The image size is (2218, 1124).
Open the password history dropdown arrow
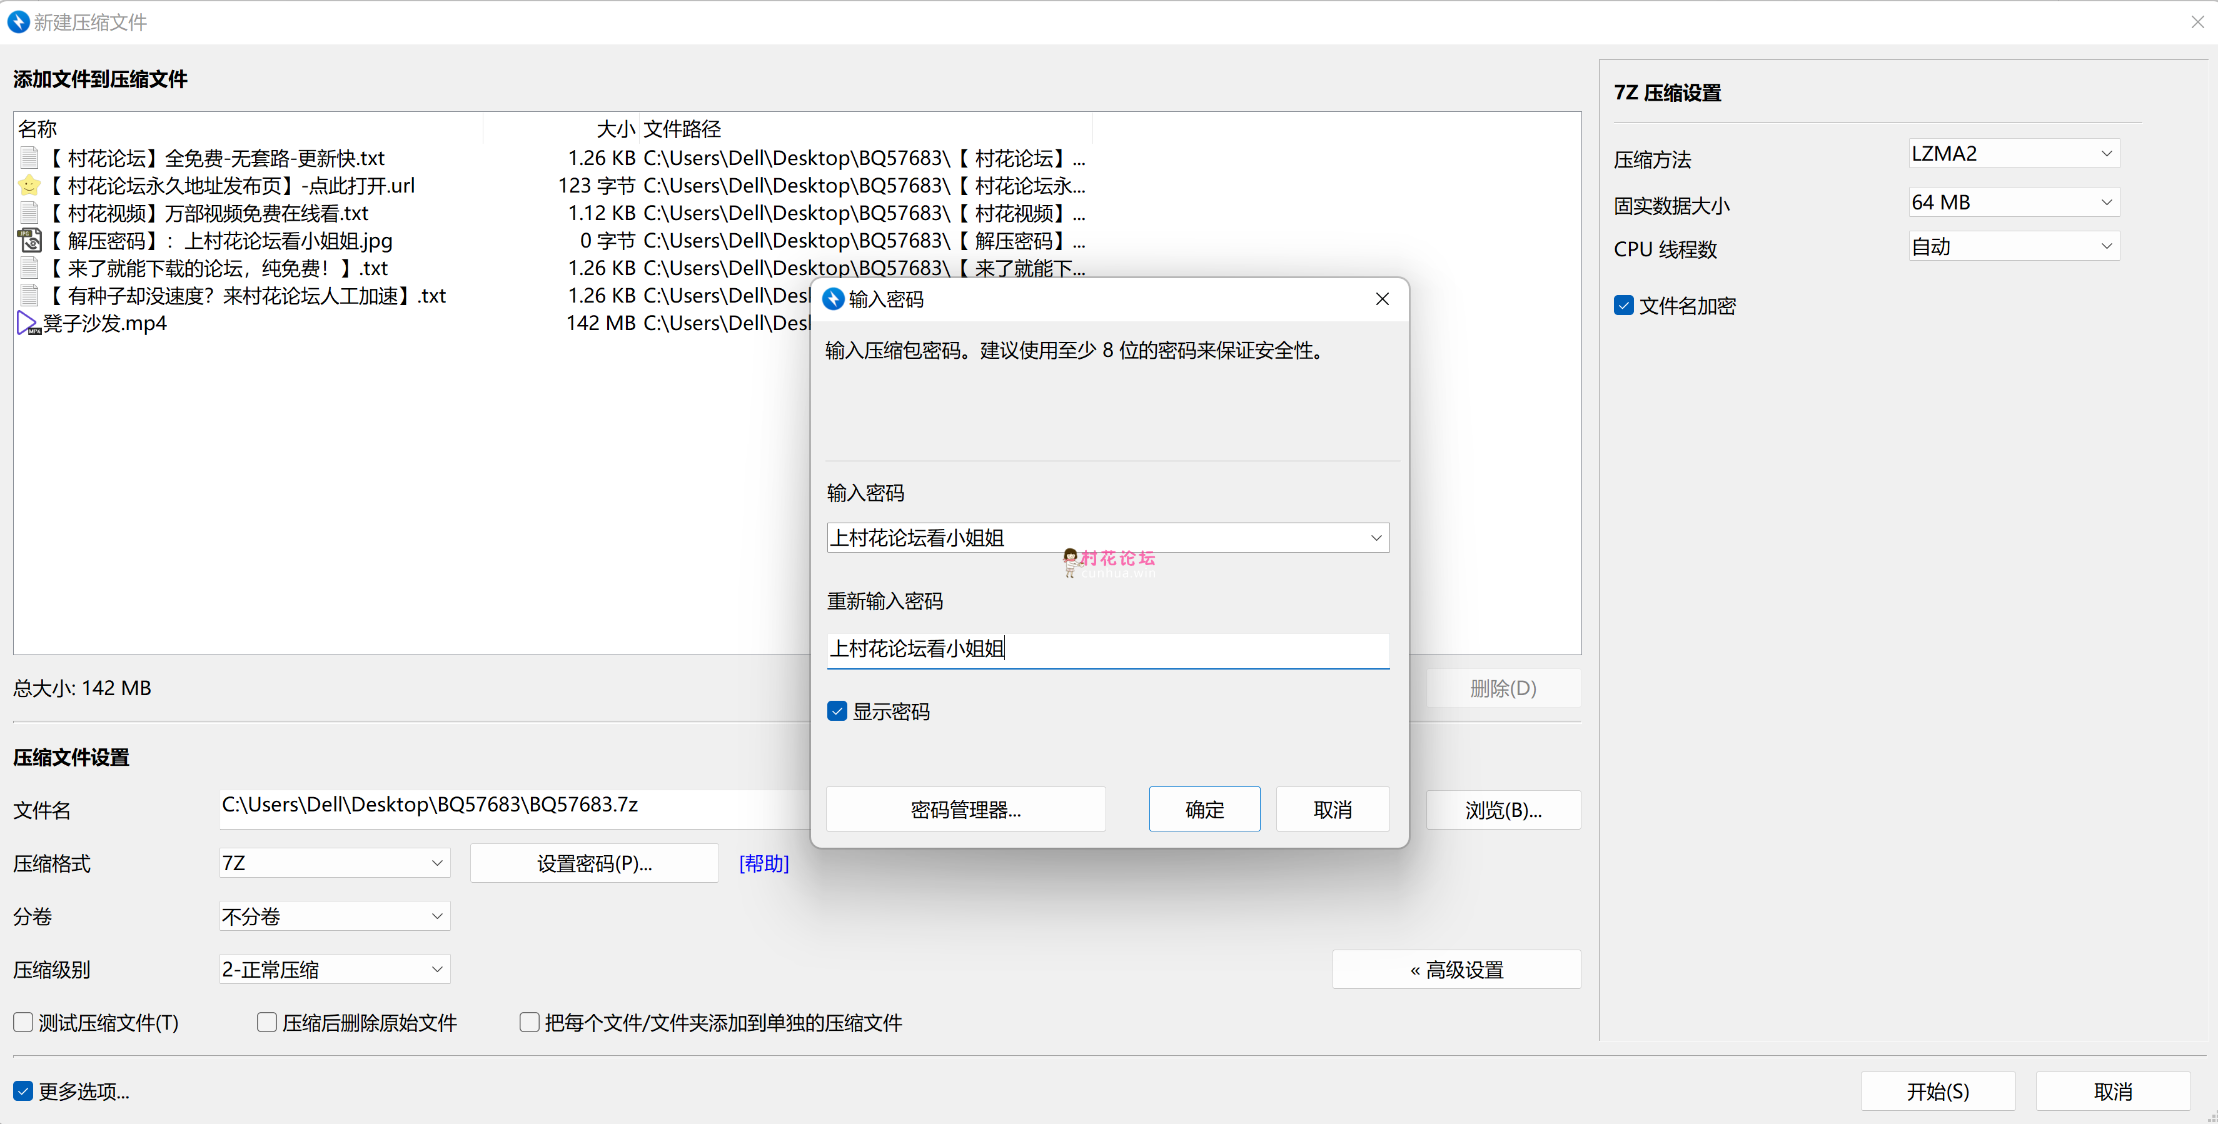pos(1375,538)
